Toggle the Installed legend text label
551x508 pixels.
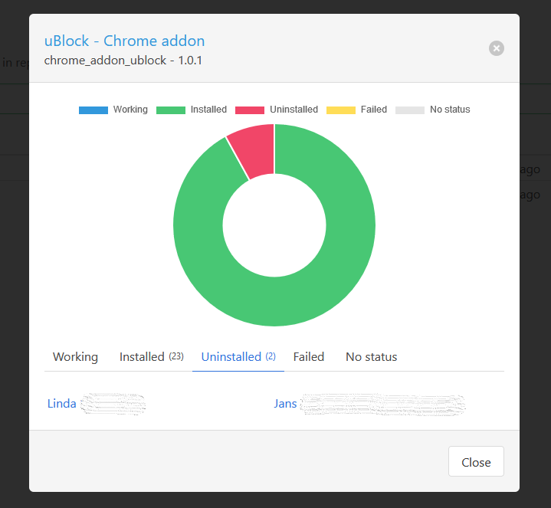click(208, 110)
